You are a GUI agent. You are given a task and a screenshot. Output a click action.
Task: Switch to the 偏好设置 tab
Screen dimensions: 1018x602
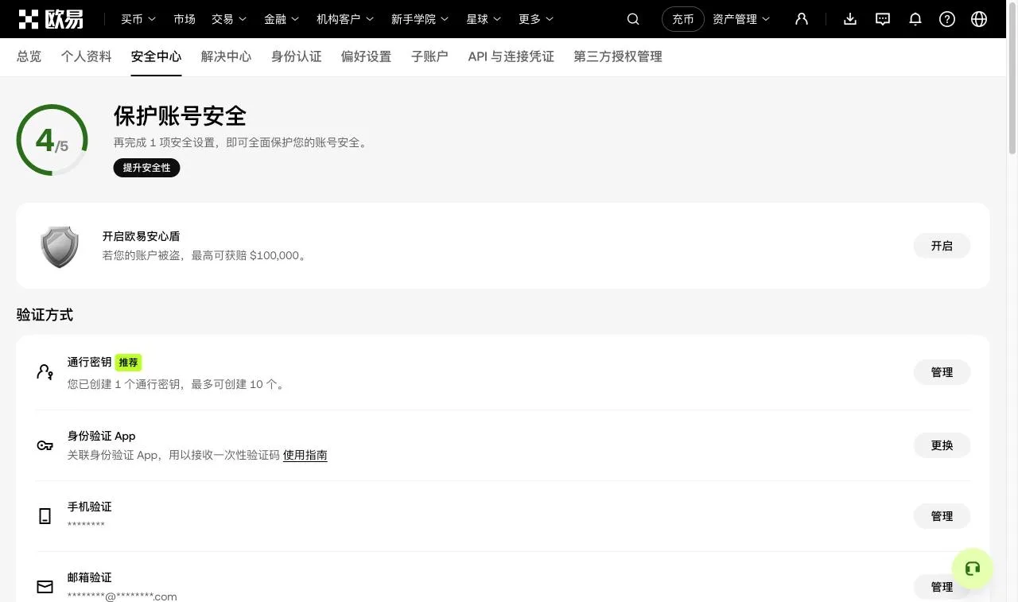coord(367,56)
